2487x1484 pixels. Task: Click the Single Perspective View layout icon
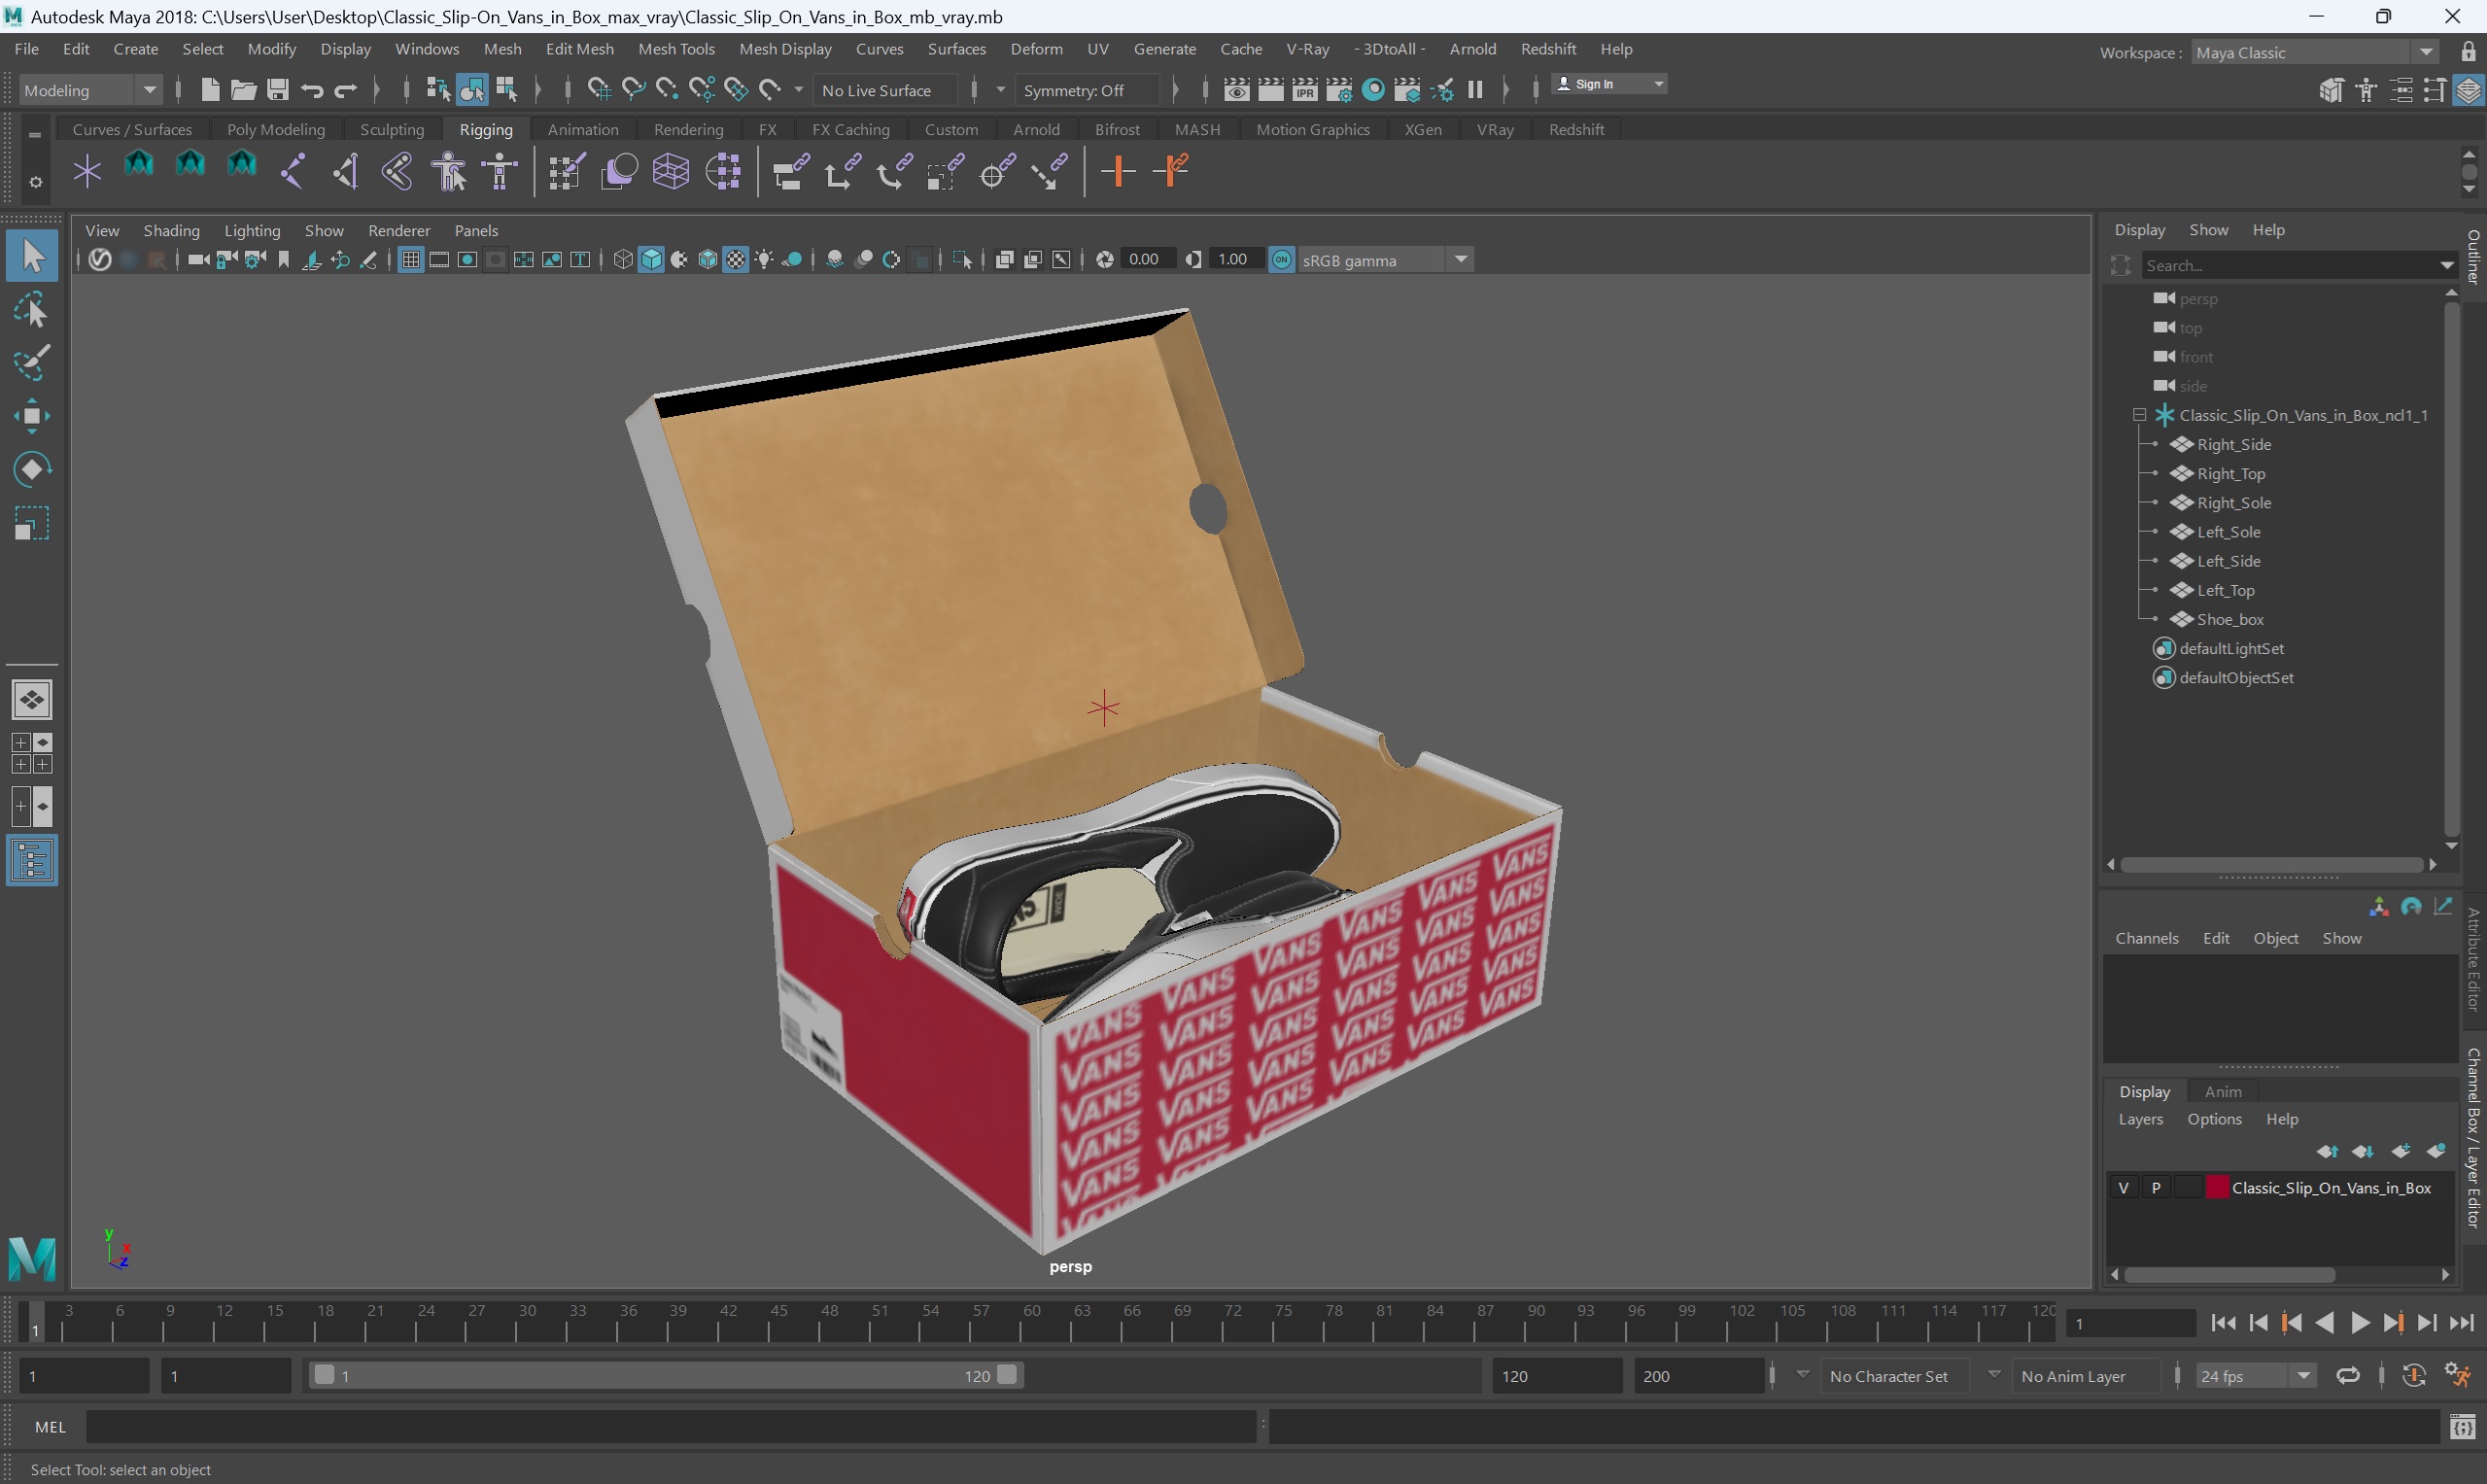(x=32, y=700)
